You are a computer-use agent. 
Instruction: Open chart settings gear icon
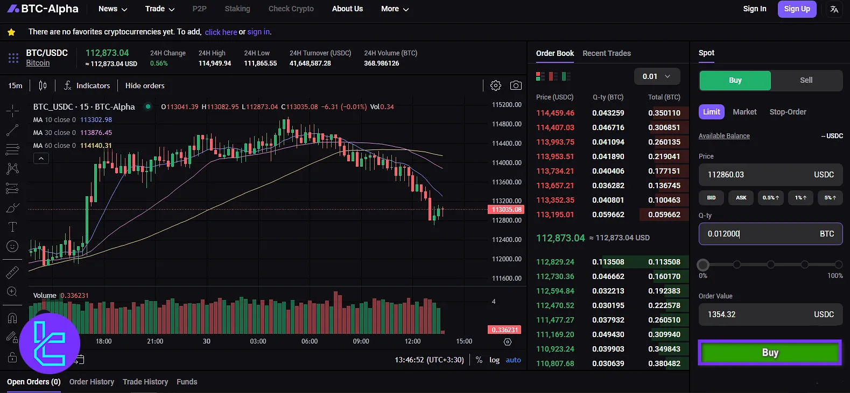496,85
